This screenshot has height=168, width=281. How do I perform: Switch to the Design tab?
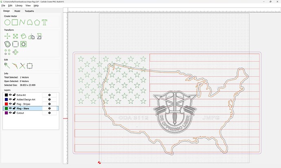tap(7, 11)
